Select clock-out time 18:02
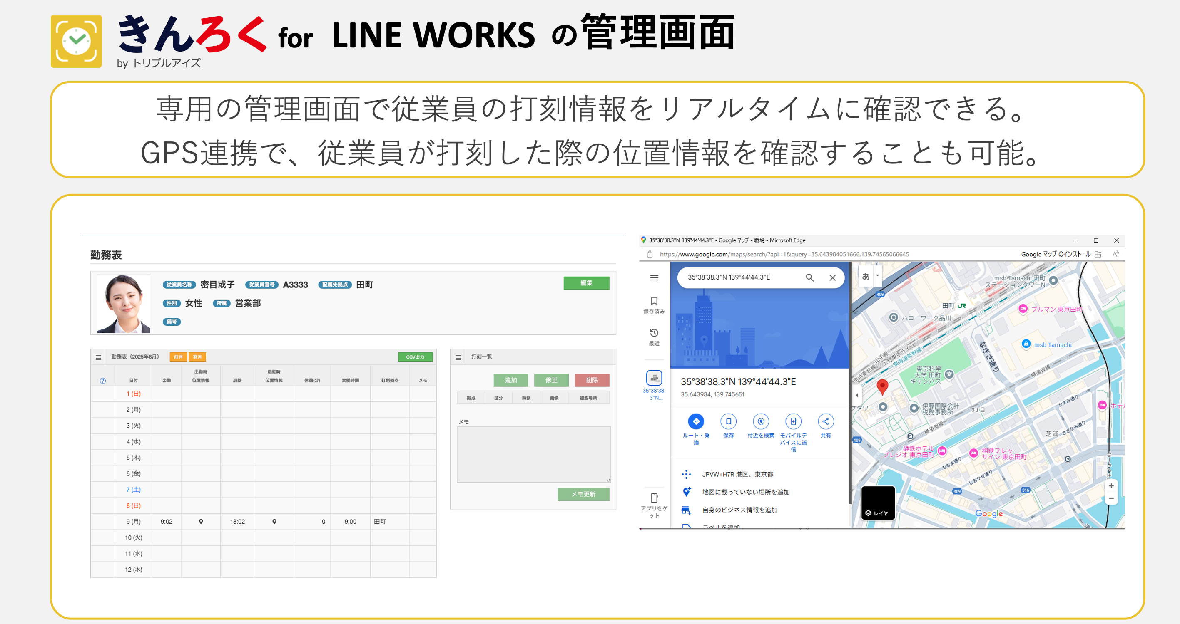The image size is (1180, 624). pyautogui.click(x=237, y=521)
